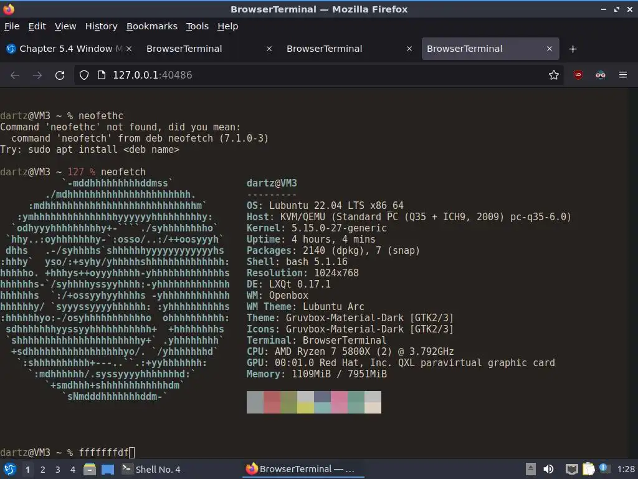Open the clipboard manager tray icon

click(588, 469)
